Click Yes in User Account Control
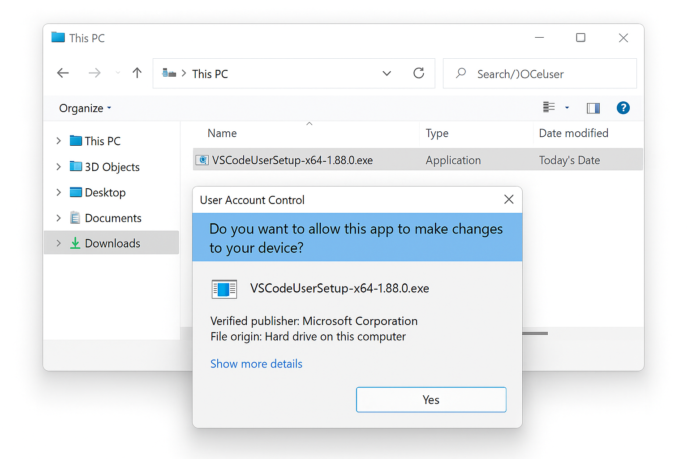Image resolution: width=688 pixels, height=459 pixels. (431, 399)
